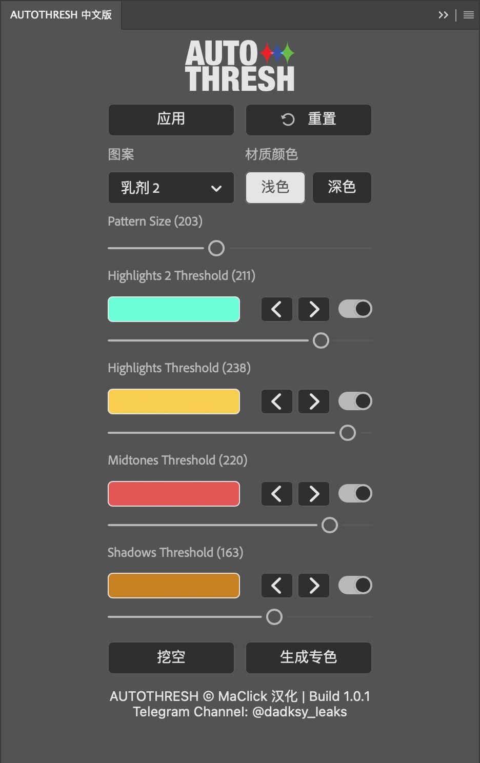Click the 应用 apply button
The height and width of the screenshot is (763, 480).
point(171,119)
